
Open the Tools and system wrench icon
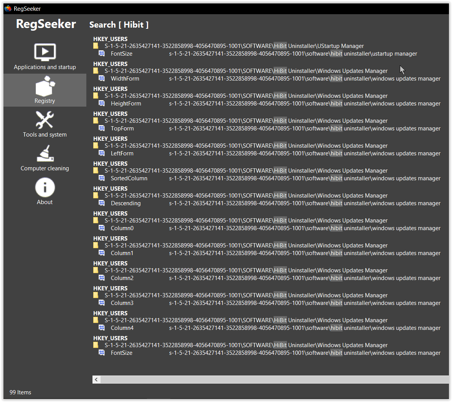tap(45, 120)
